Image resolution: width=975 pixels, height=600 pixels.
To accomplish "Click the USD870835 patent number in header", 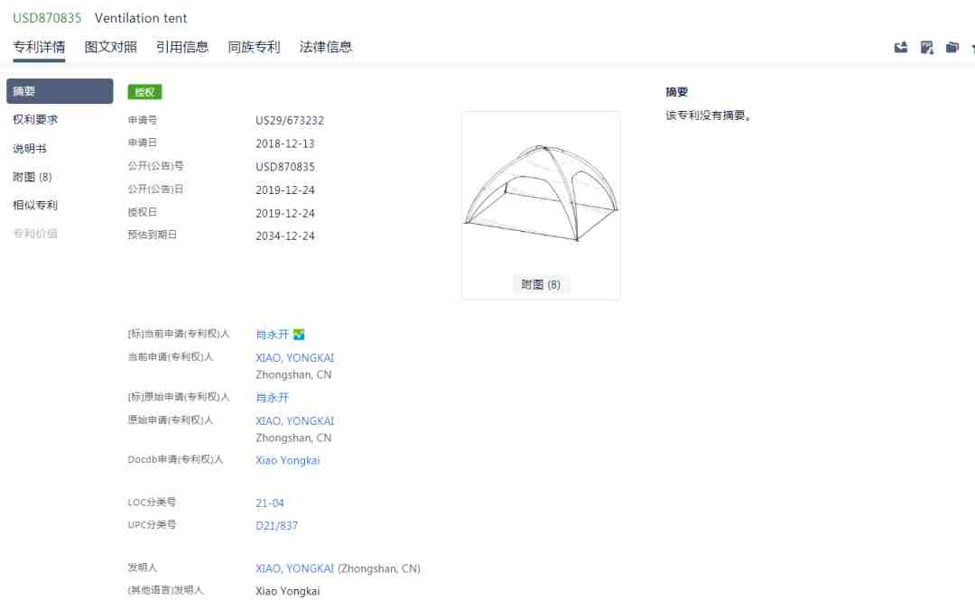I will (47, 18).
